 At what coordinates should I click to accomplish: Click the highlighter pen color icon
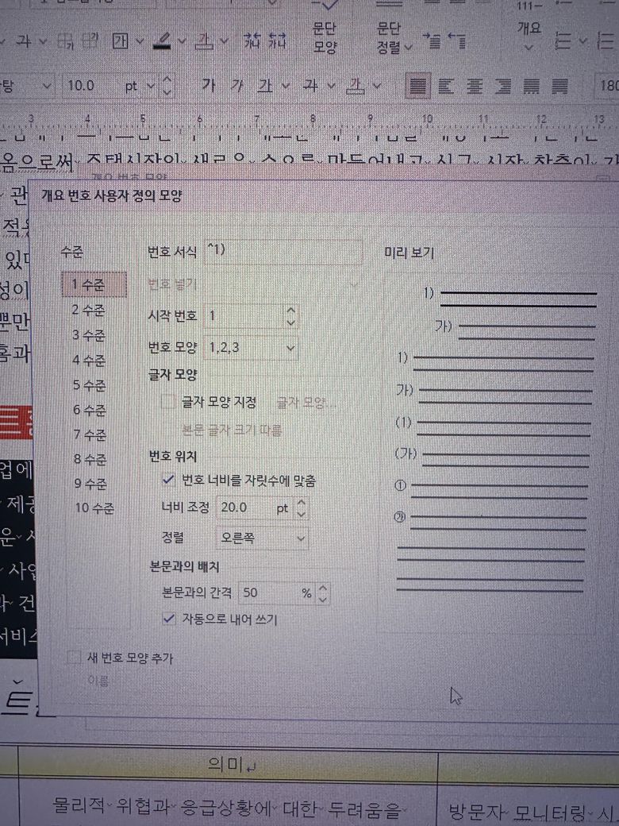(163, 41)
